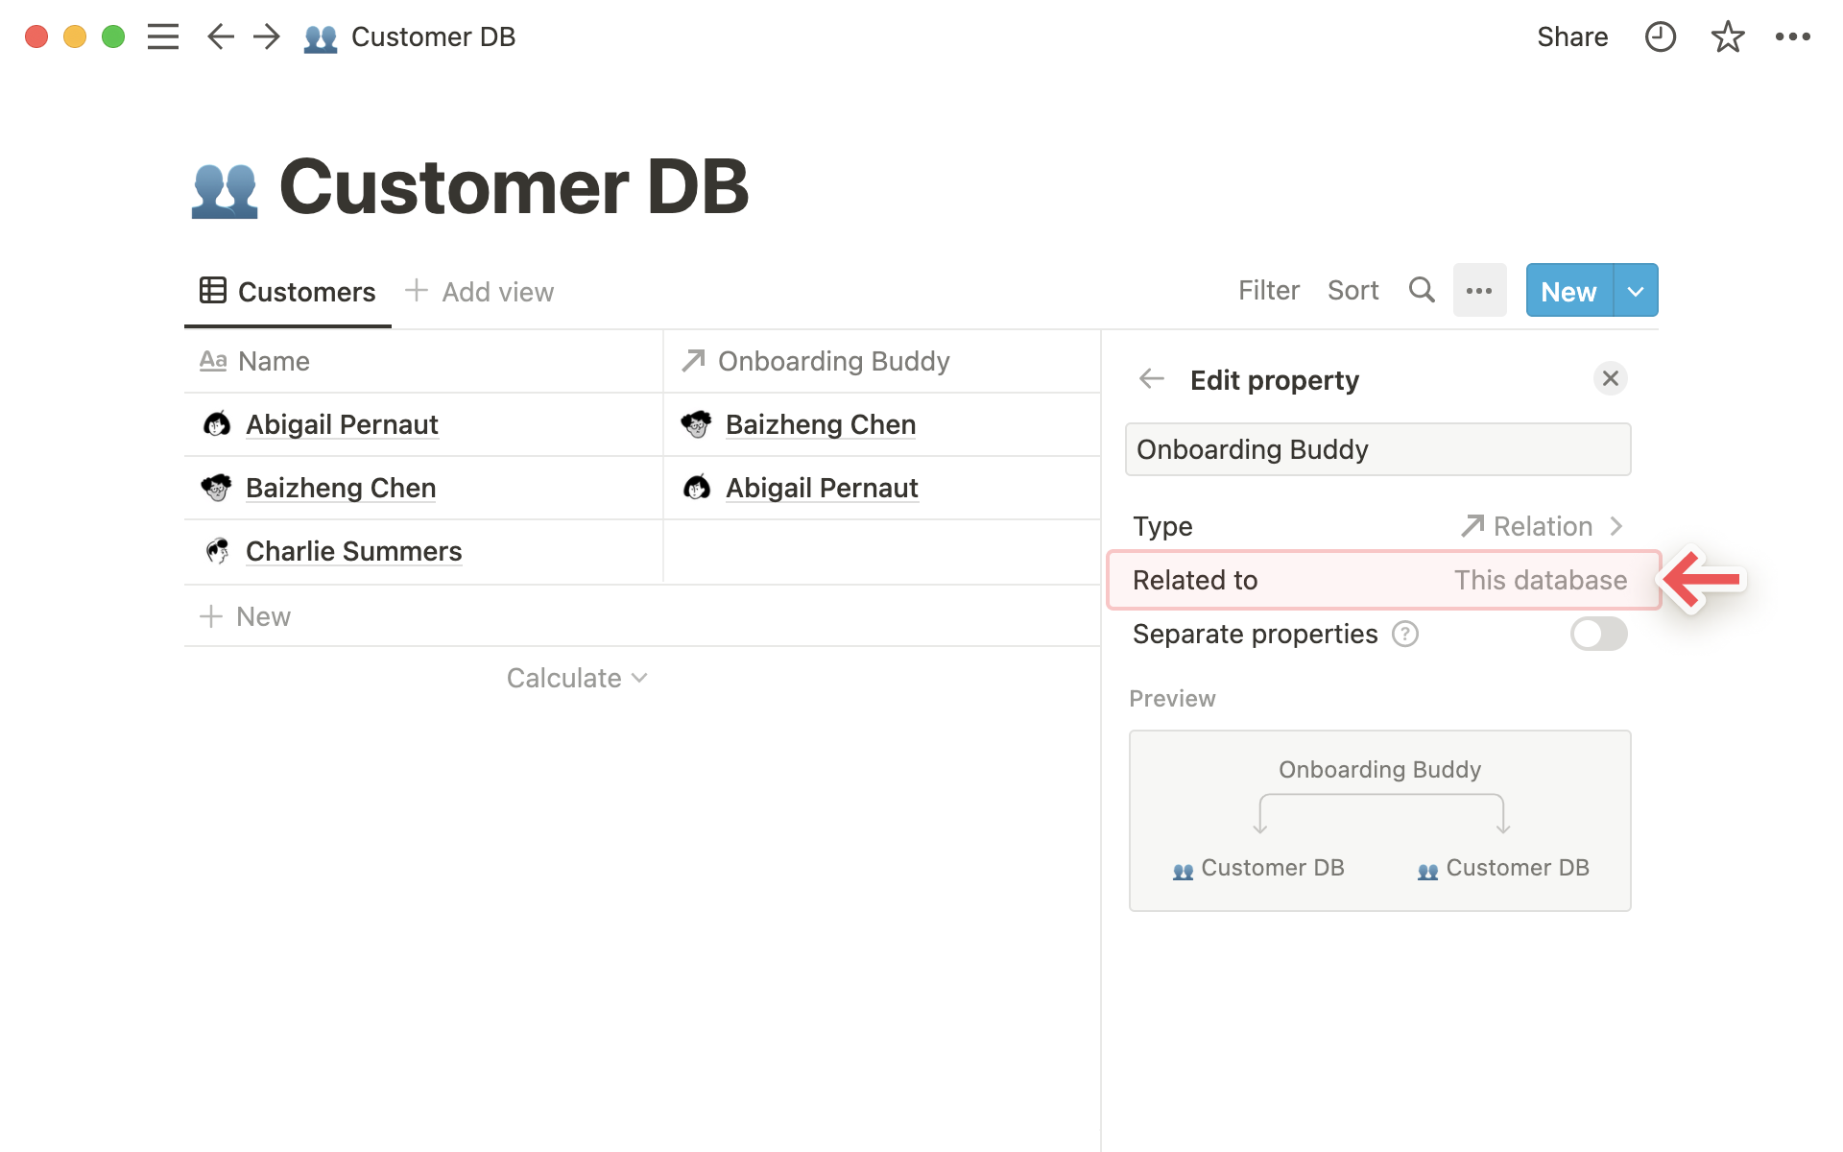
Task: Click the Add view tab
Action: (480, 291)
